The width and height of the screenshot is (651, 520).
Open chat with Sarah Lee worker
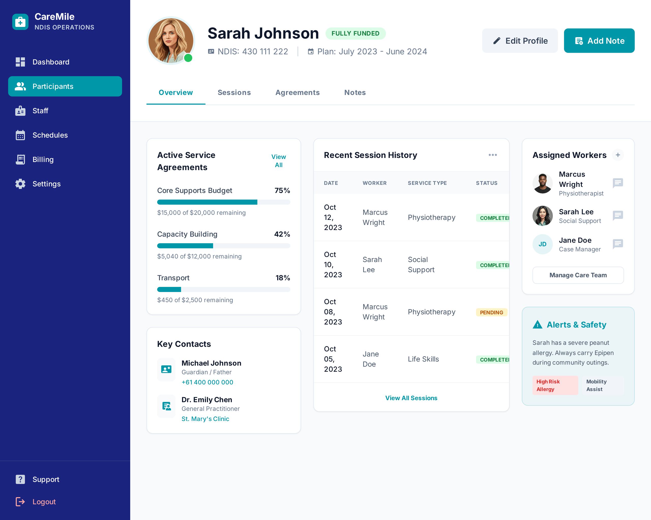[617, 216]
